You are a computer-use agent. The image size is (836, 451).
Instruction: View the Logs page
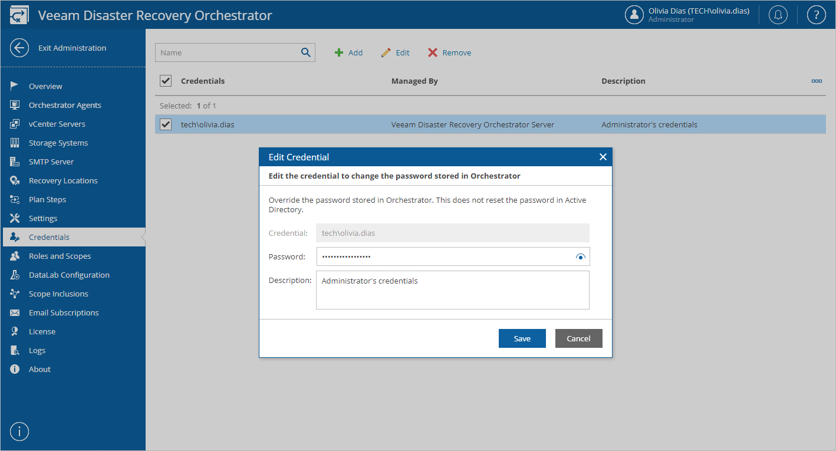[37, 350]
